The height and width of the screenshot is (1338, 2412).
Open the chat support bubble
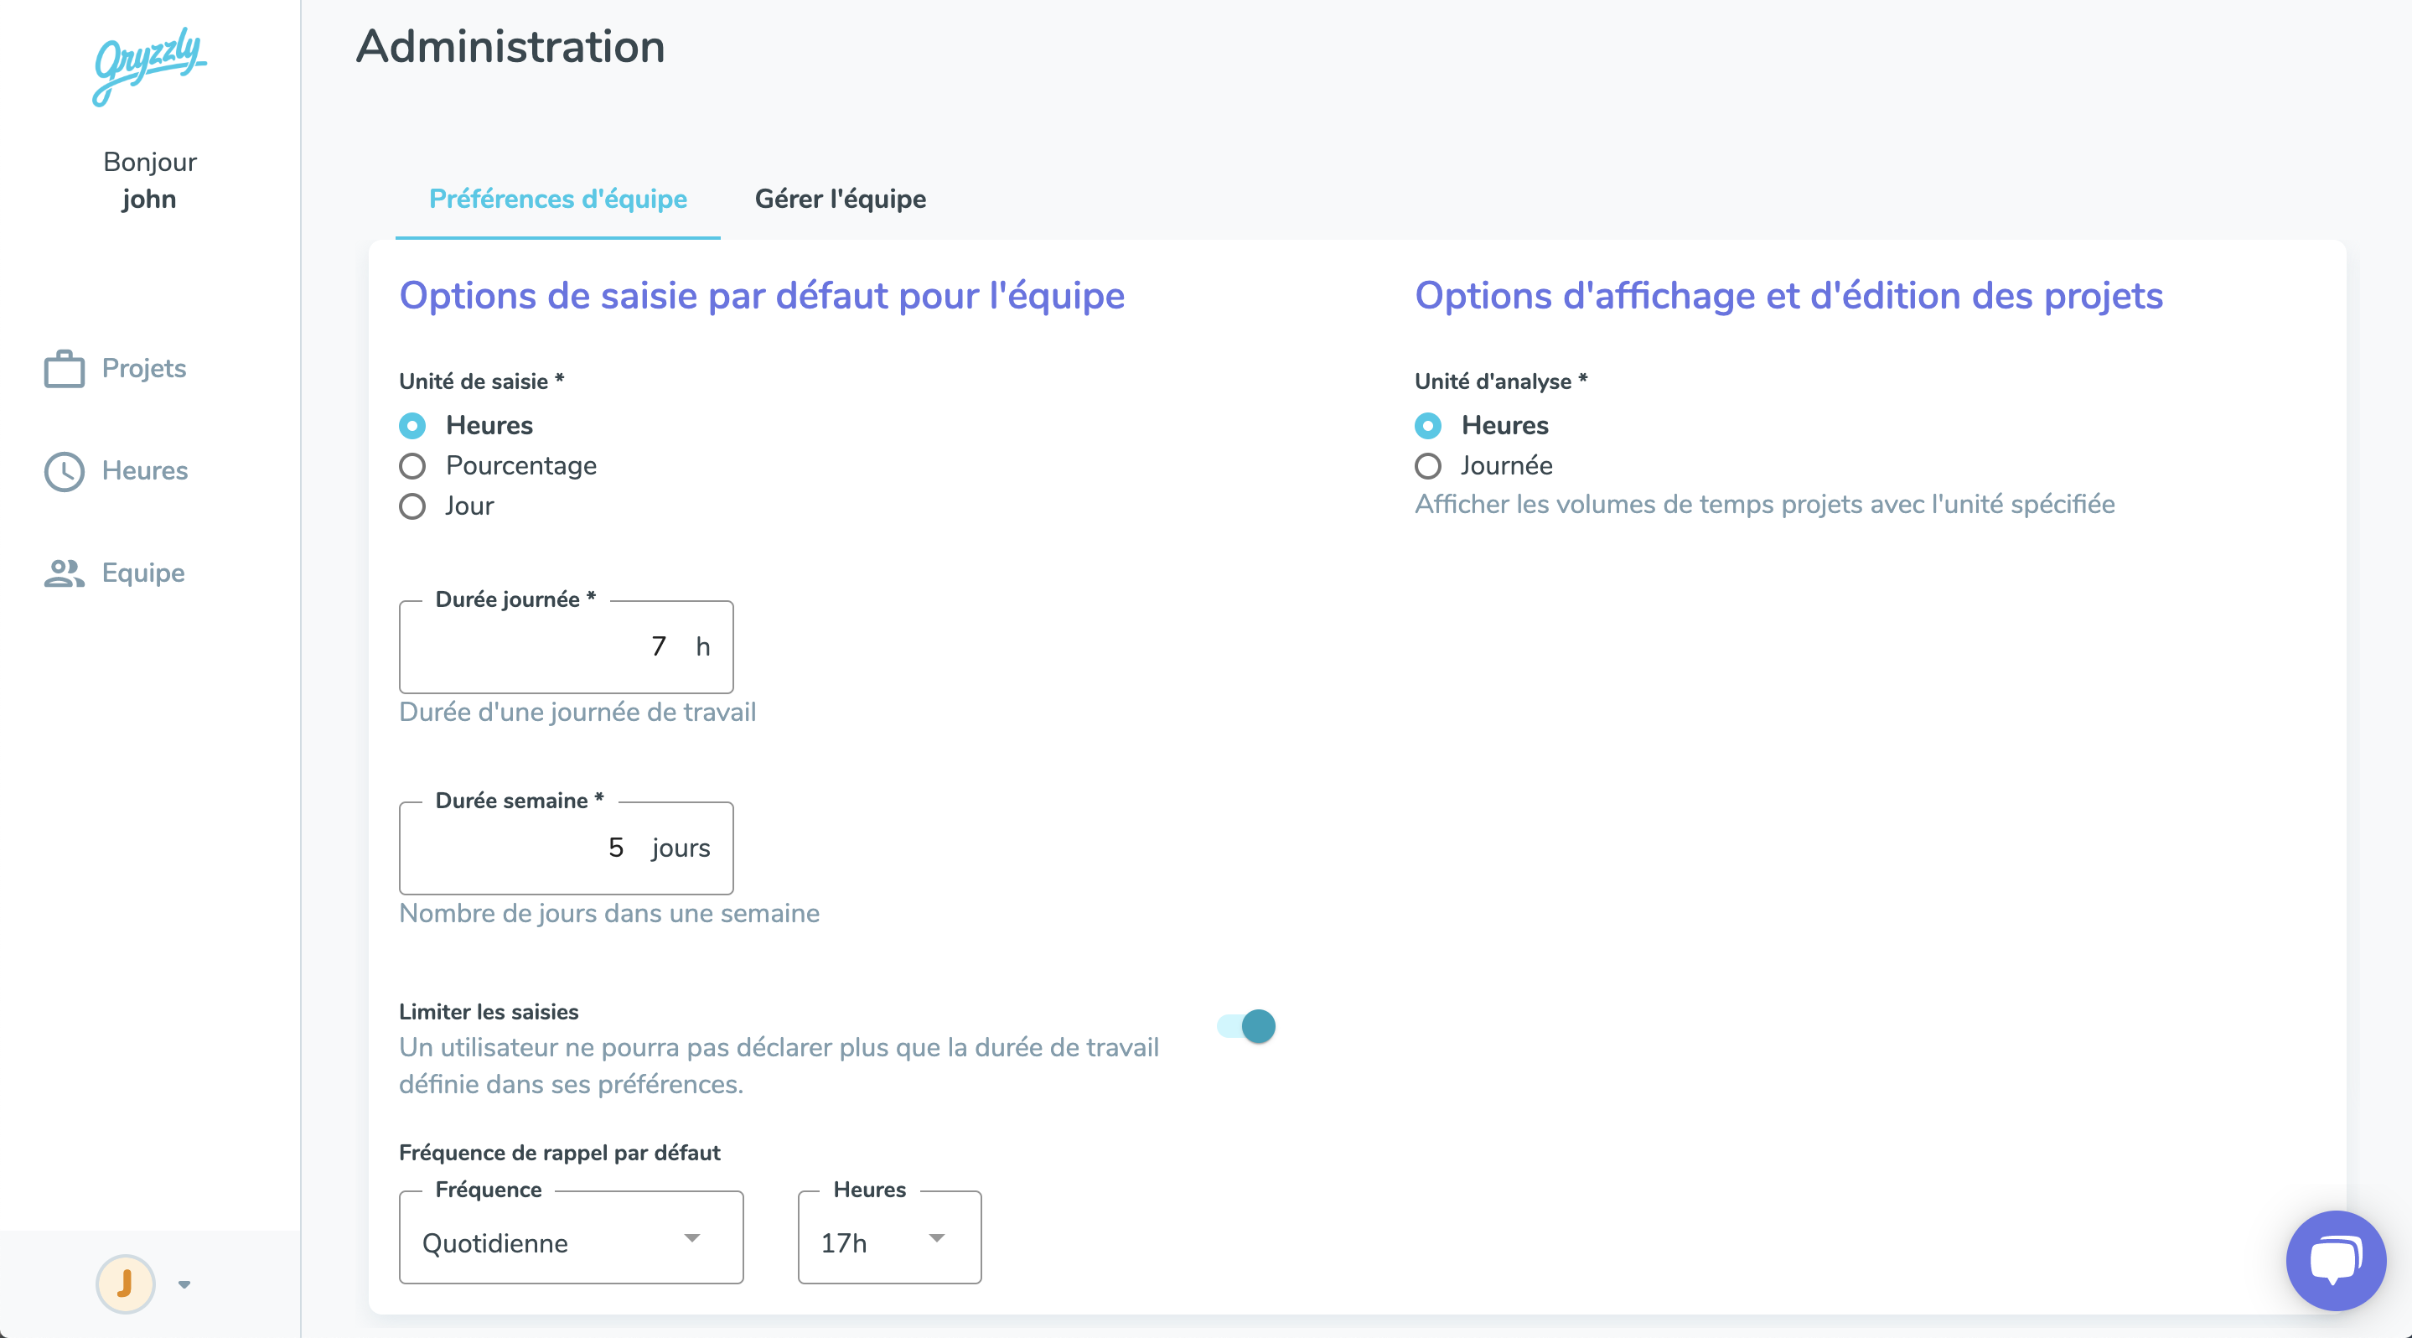[2335, 1260]
